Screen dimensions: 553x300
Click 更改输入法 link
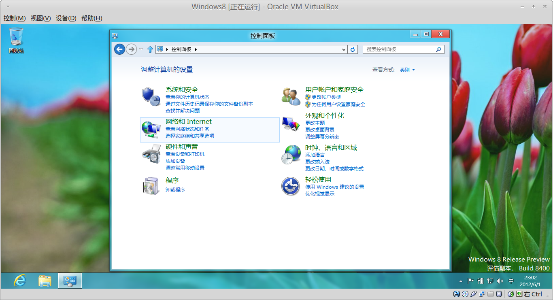click(x=317, y=162)
